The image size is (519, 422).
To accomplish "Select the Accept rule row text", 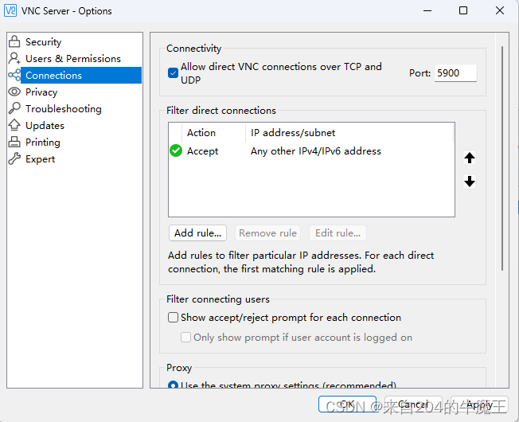I will coord(202,151).
